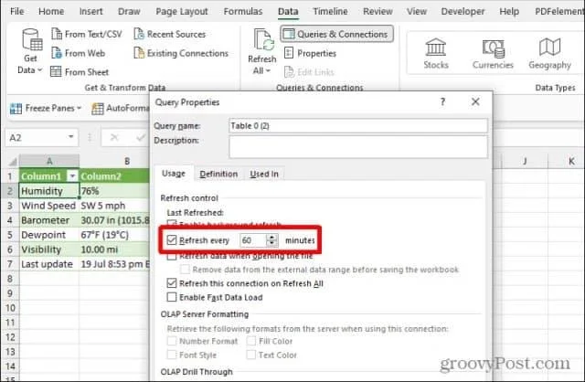The height and width of the screenshot is (382, 585).
Task: Select row 8 header
Action: (10, 279)
